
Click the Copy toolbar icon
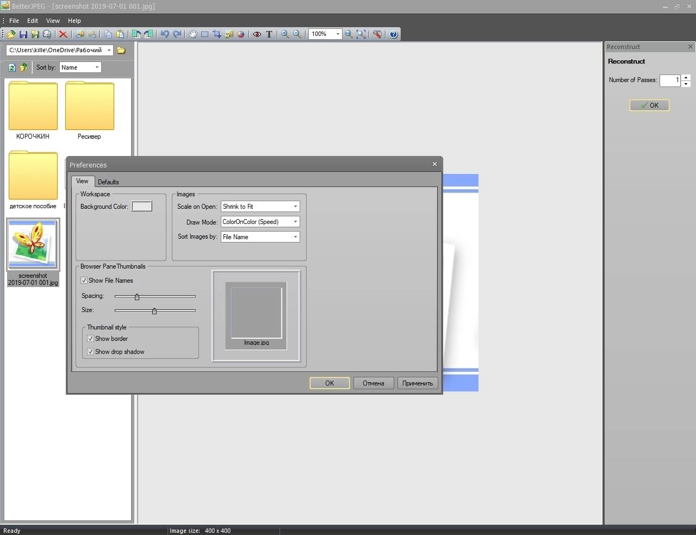pyautogui.click(x=108, y=34)
